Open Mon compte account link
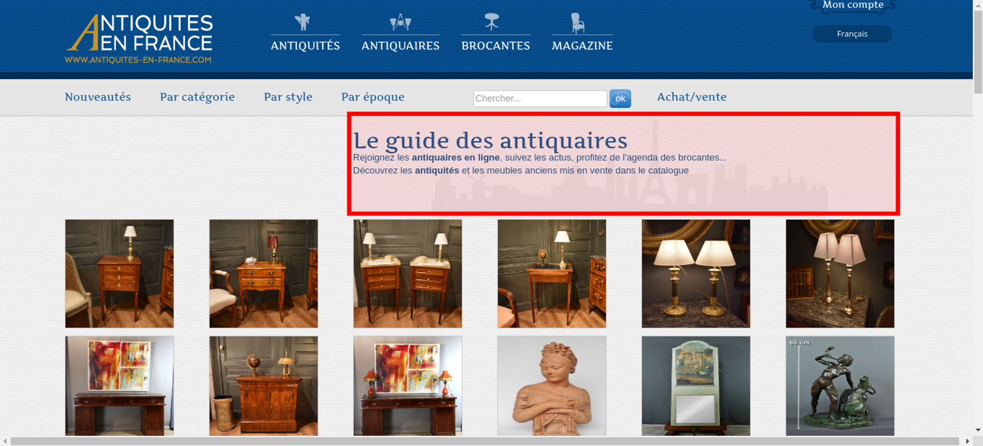The image size is (983, 446). coord(853,5)
